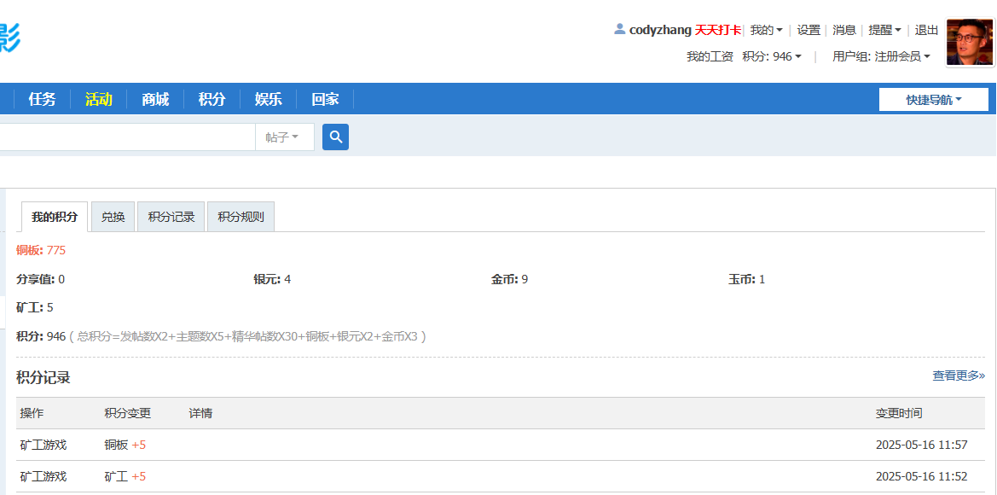Click the 银元: 4 entry
The height and width of the screenshot is (495, 997).
pyautogui.click(x=272, y=279)
